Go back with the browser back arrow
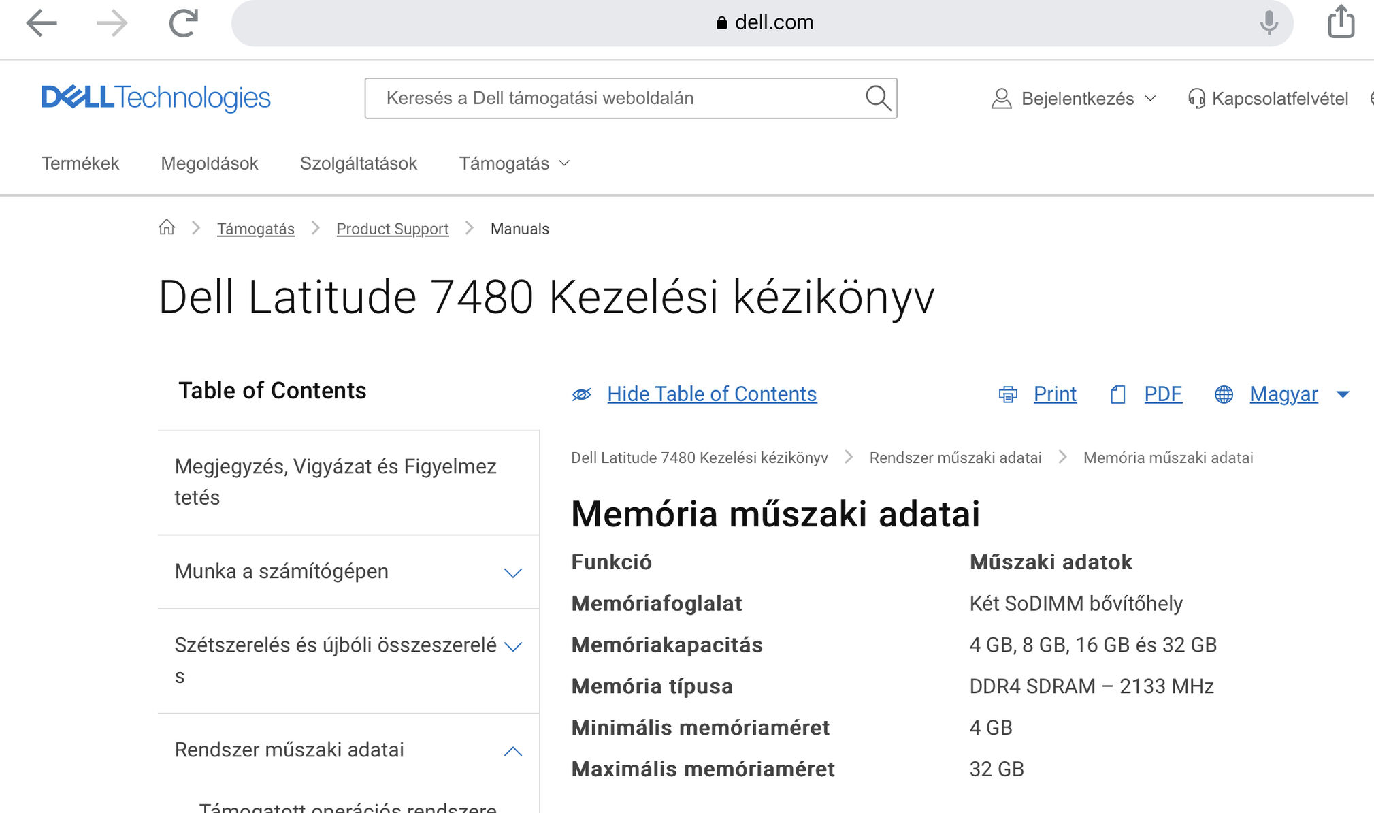Image resolution: width=1374 pixels, height=813 pixels. click(x=42, y=23)
